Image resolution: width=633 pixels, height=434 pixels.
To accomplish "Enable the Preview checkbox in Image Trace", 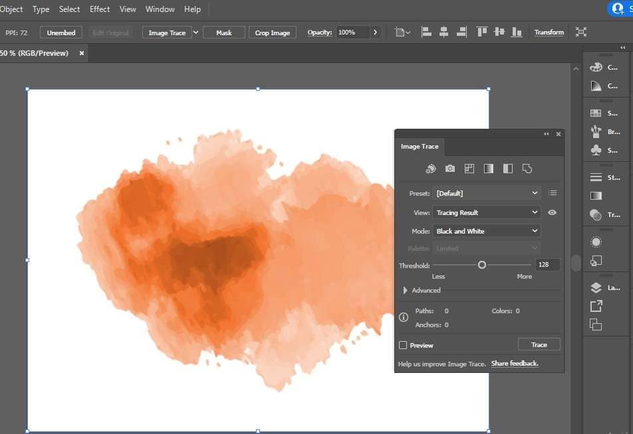I will tap(403, 345).
